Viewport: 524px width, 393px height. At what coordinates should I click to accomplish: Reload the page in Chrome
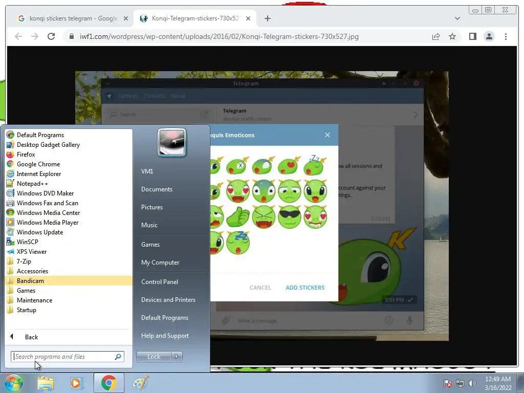[x=51, y=36]
